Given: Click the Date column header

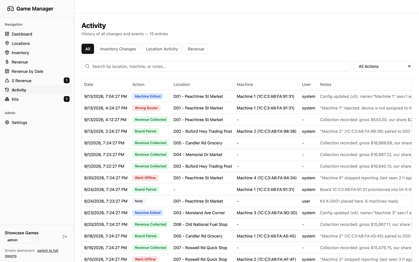Looking at the screenshot, I should click(x=89, y=84).
